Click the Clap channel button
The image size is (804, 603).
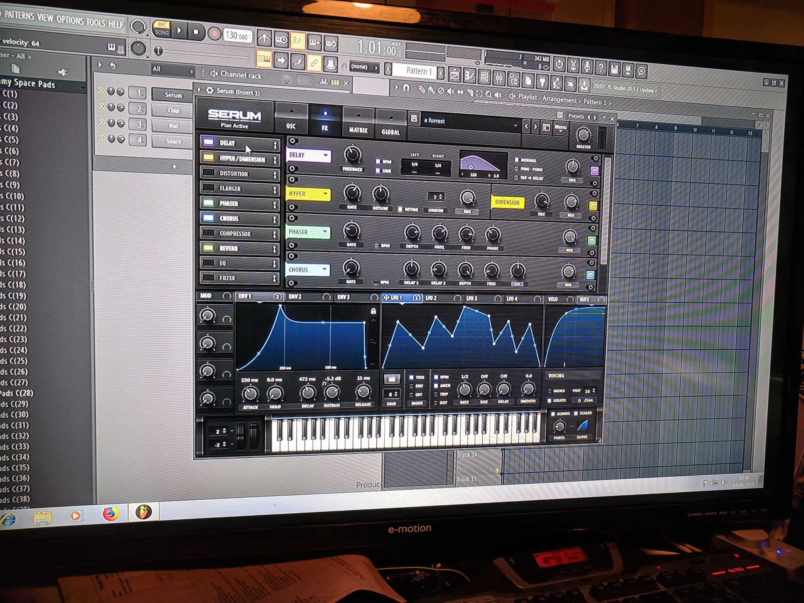click(x=173, y=110)
